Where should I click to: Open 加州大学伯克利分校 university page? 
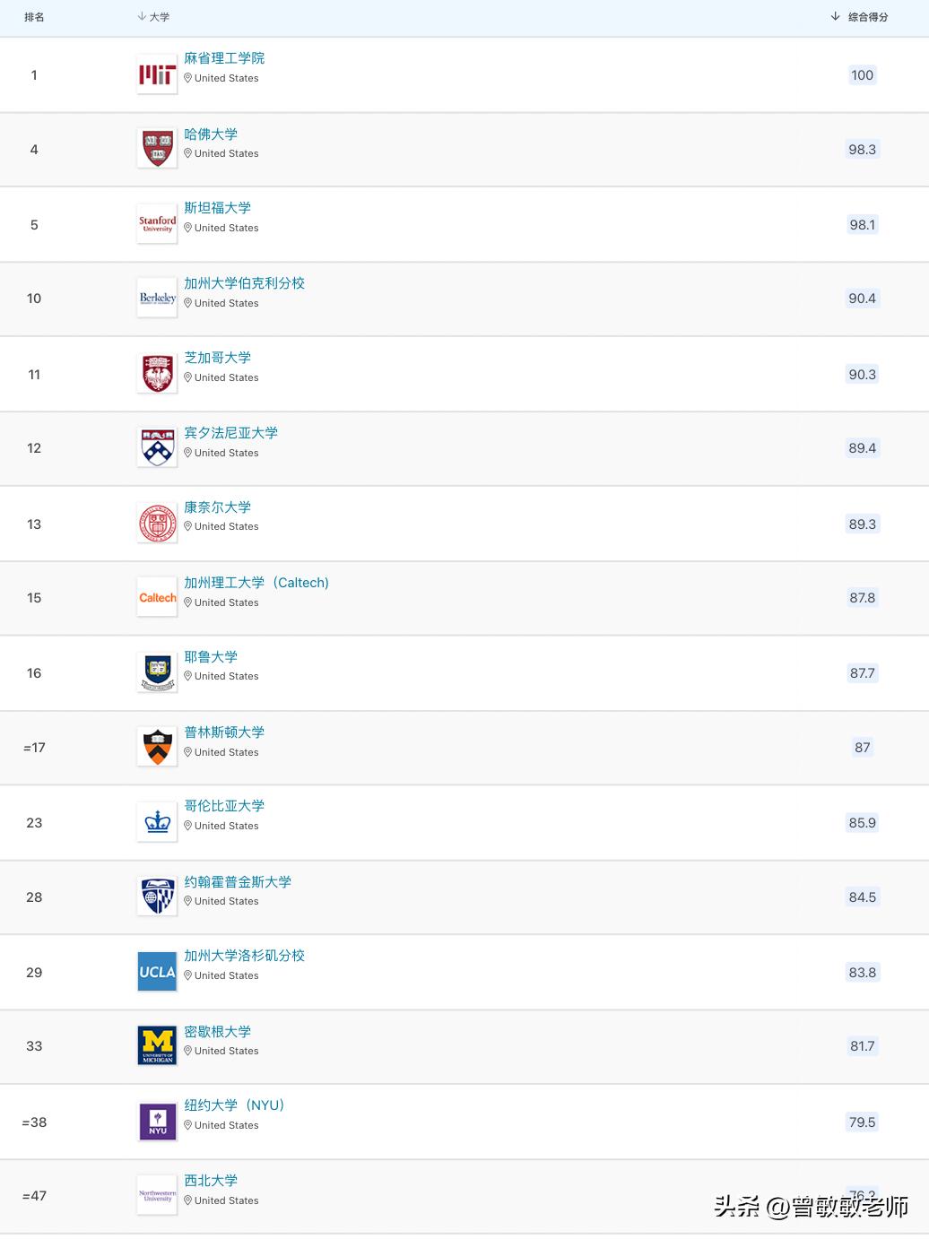point(244,283)
